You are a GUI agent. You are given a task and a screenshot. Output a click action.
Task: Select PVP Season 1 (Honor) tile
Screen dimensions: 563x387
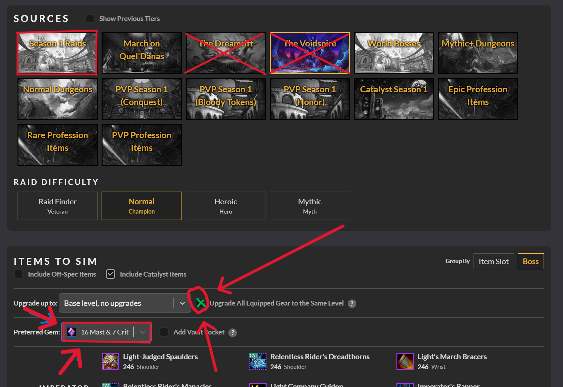point(310,99)
